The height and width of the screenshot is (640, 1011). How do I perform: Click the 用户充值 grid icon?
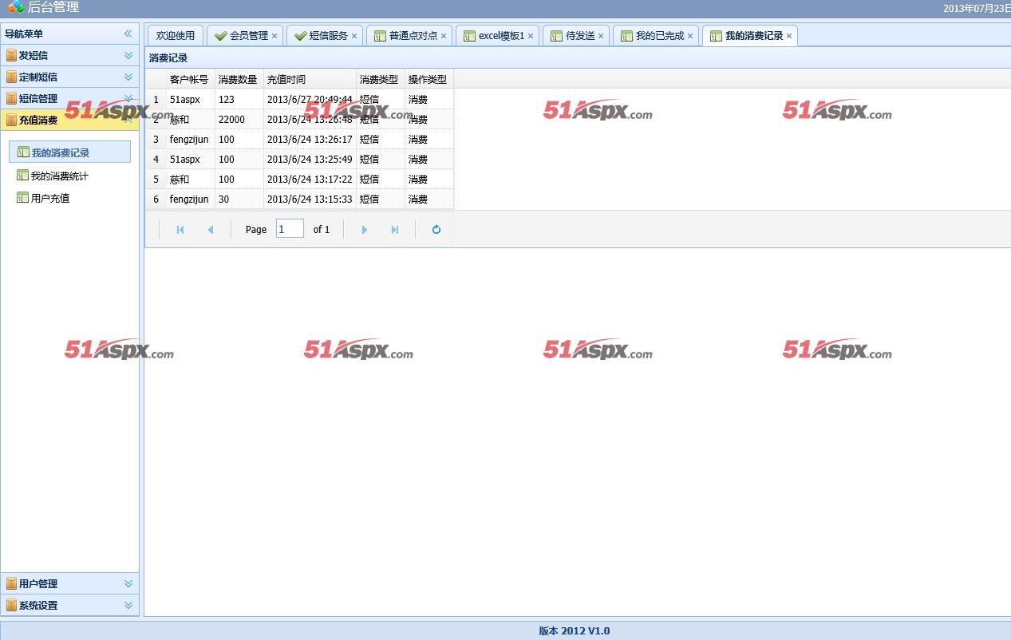[23, 198]
